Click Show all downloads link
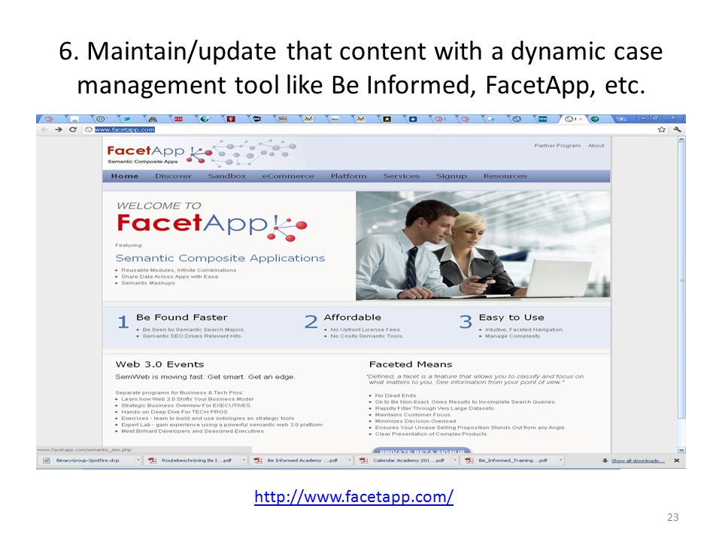This screenshot has width=722, height=542. pyautogui.click(x=638, y=461)
